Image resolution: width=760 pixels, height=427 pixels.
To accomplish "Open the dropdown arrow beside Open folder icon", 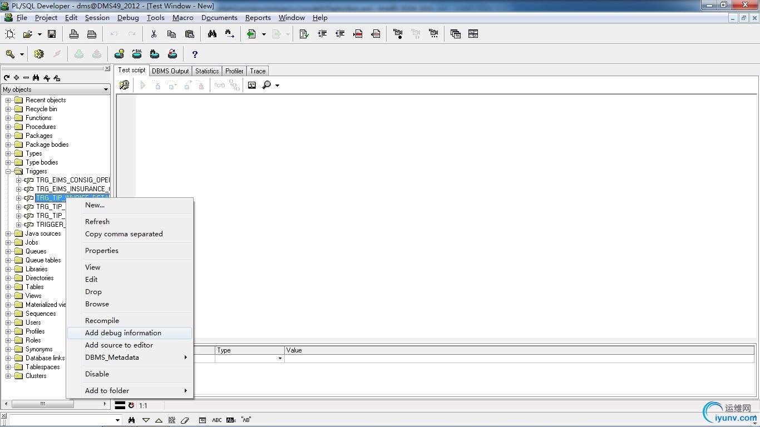I will pos(40,34).
